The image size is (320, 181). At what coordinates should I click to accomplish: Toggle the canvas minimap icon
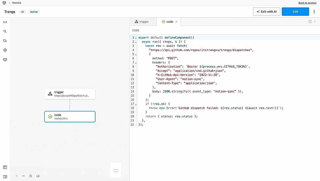point(38,176)
